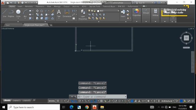Toggle the layer lock icon for Wall

(95, 11)
